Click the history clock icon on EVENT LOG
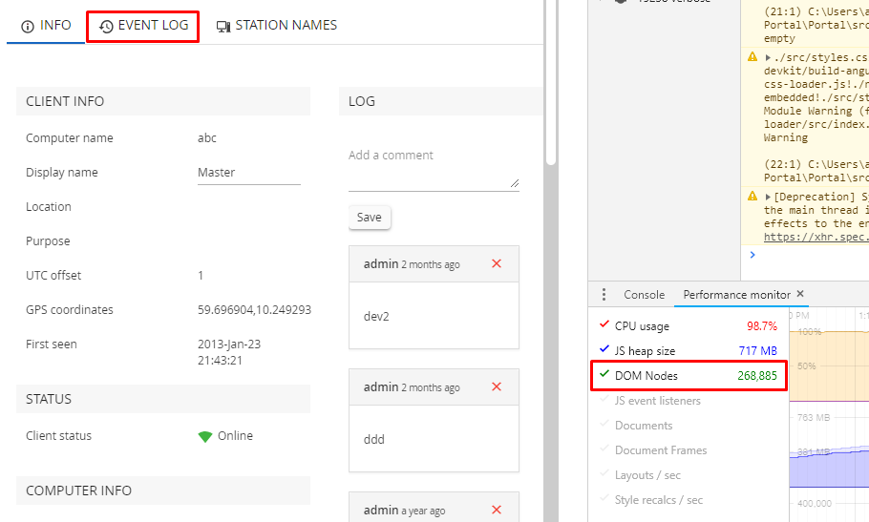Viewport: 869px width, 522px height. [x=106, y=26]
